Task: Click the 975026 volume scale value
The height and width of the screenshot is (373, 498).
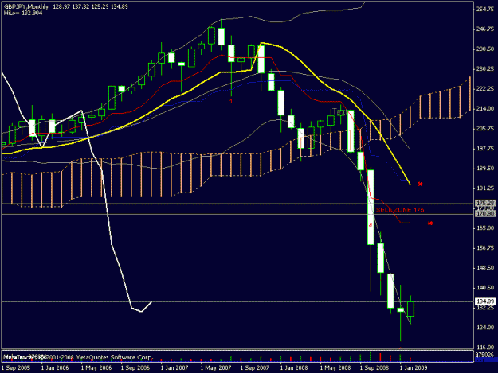Action: (485, 354)
